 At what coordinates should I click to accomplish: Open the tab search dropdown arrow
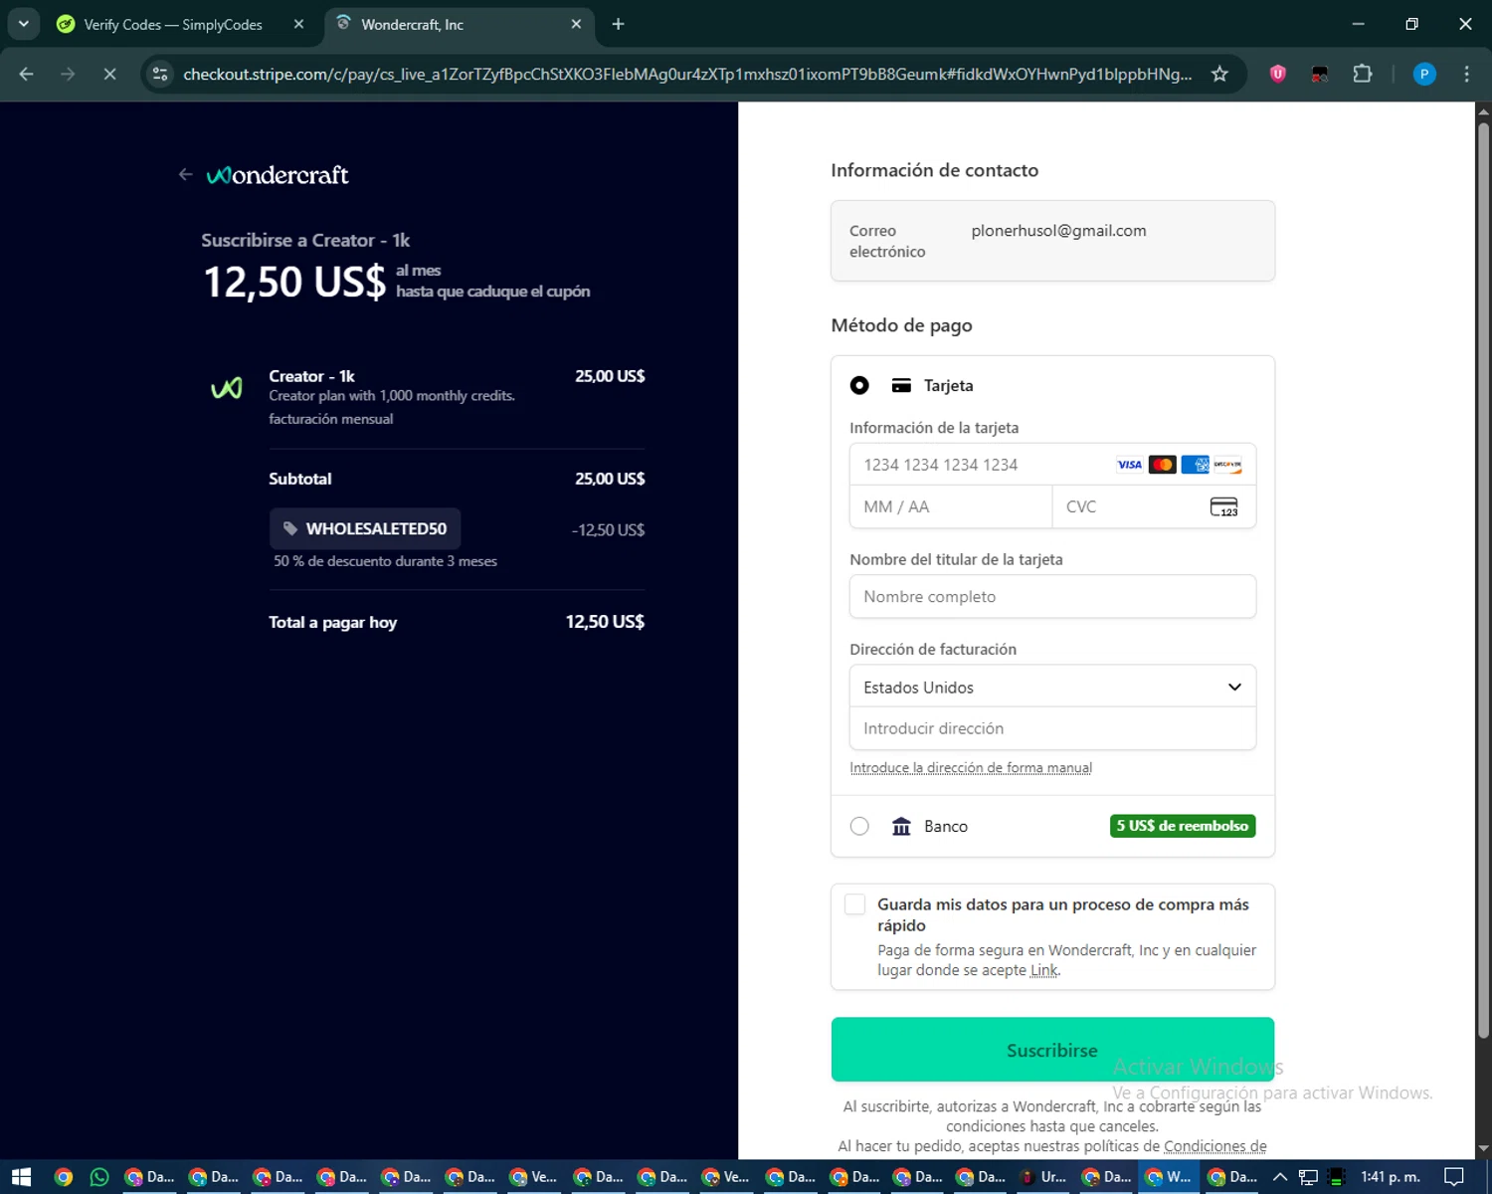pyautogui.click(x=23, y=24)
